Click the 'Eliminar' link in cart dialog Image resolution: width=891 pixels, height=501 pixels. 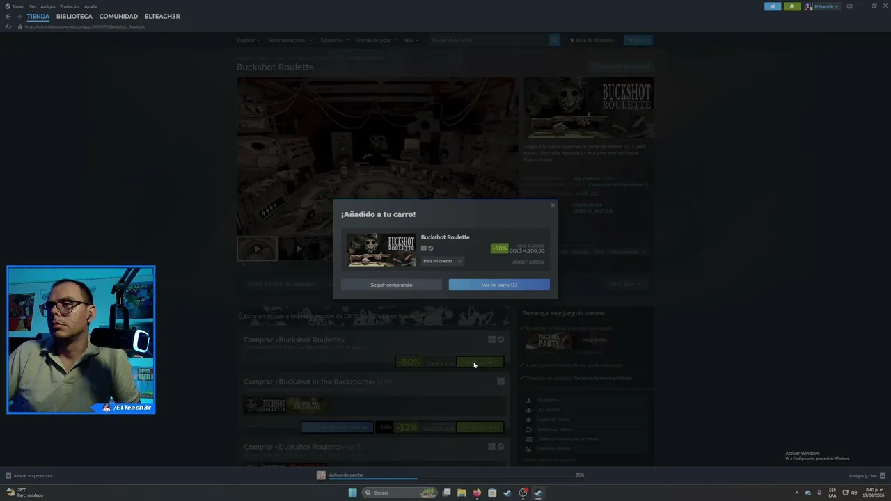coord(537,261)
